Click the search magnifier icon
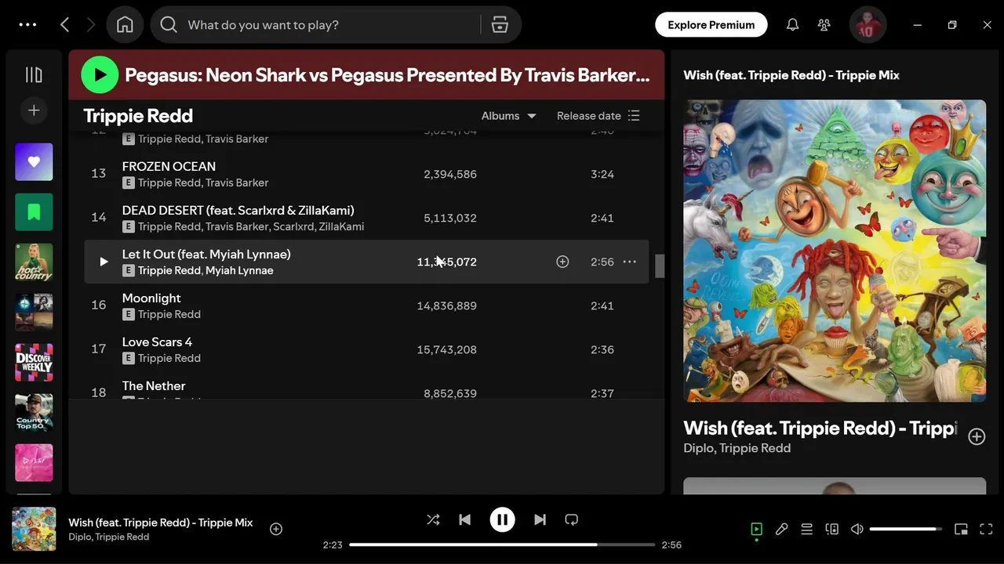Image resolution: width=1004 pixels, height=564 pixels. 169,25
